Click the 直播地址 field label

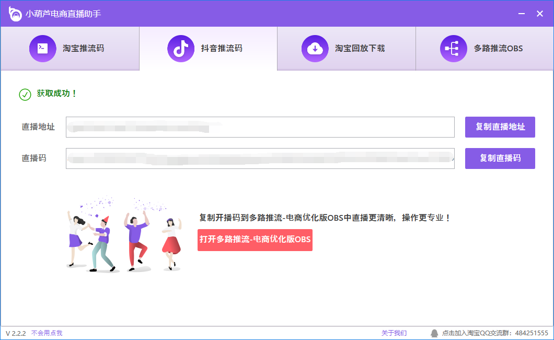tap(38, 127)
